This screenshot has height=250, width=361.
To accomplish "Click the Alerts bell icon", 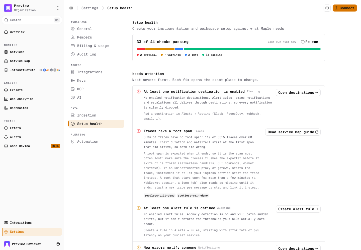I will point(6,137).
